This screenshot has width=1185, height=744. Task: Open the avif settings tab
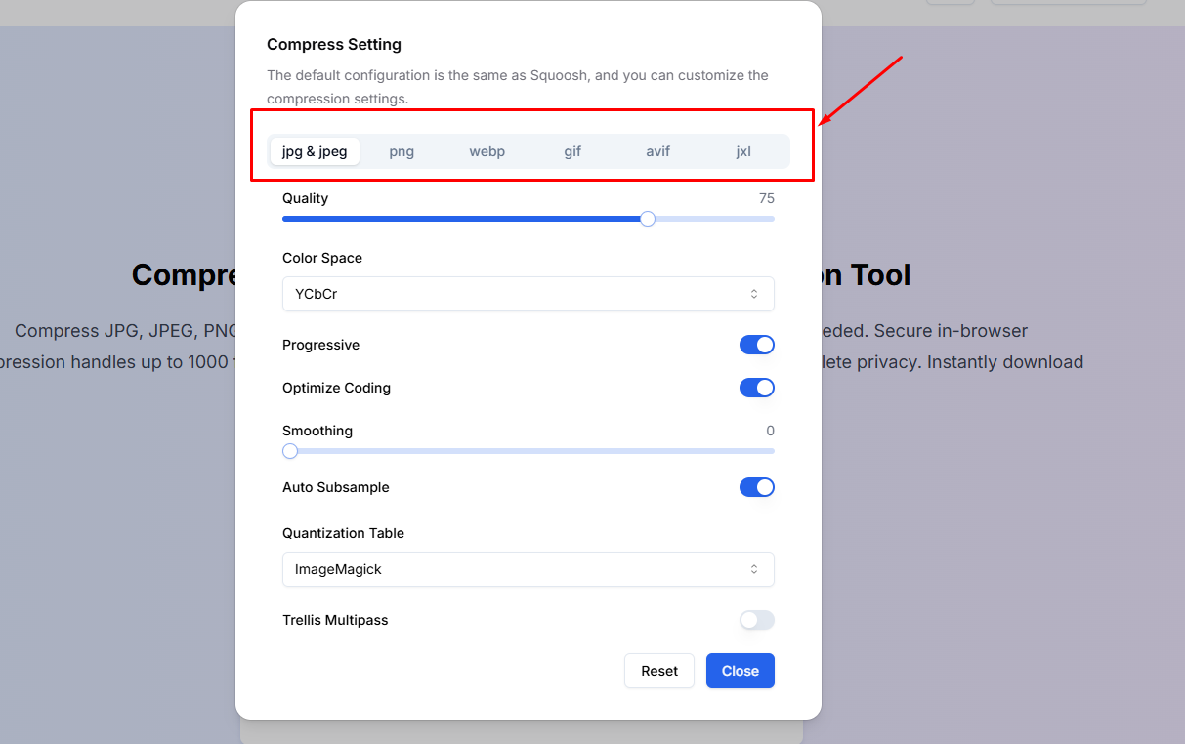(657, 151)
